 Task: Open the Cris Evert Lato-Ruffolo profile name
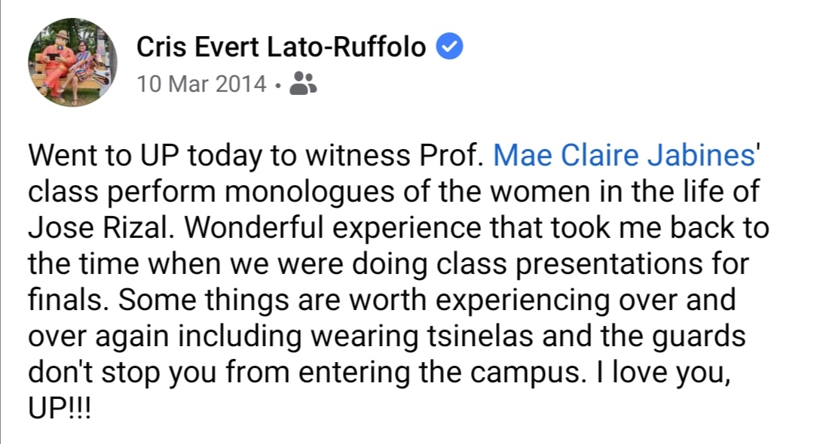coord(281,47)
